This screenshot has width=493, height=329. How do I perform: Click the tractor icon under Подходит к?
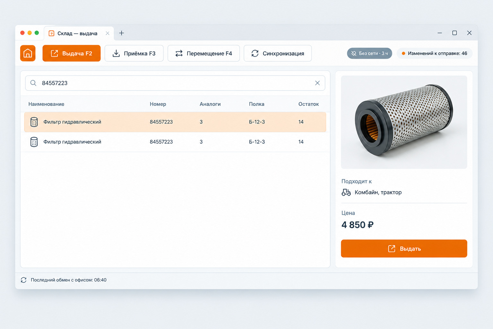pyautogui.click(x=346, y=192)
